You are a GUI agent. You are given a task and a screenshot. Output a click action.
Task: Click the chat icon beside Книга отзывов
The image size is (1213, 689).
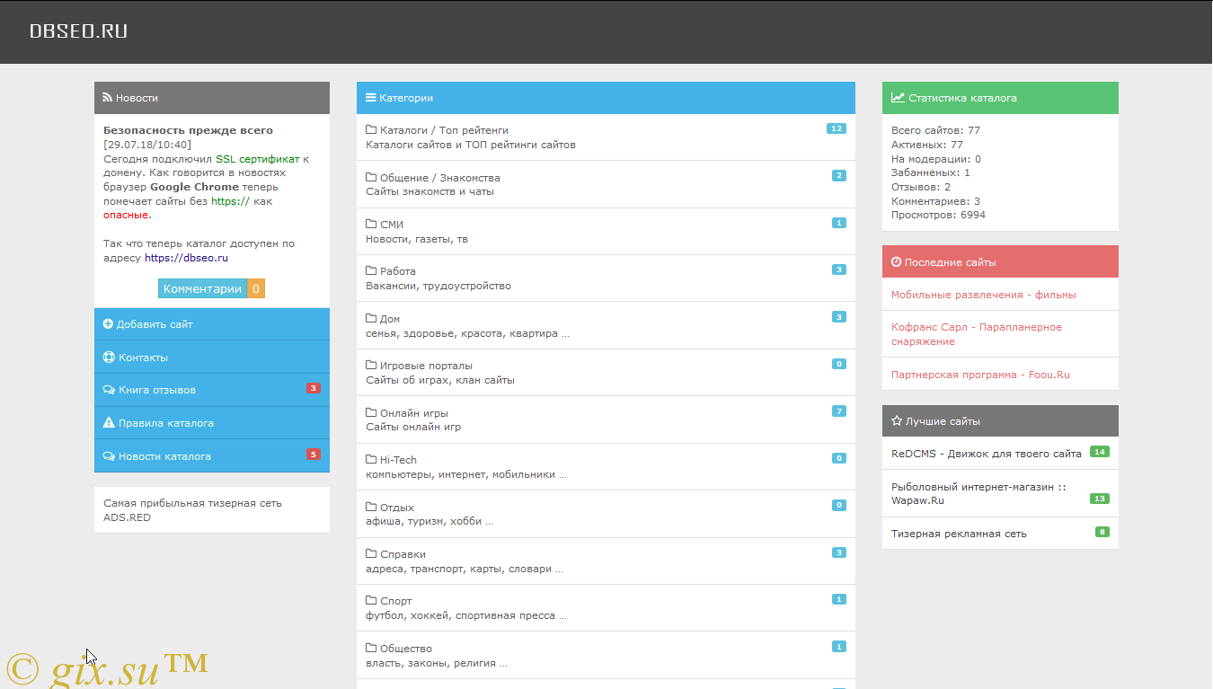coord(110,390)
